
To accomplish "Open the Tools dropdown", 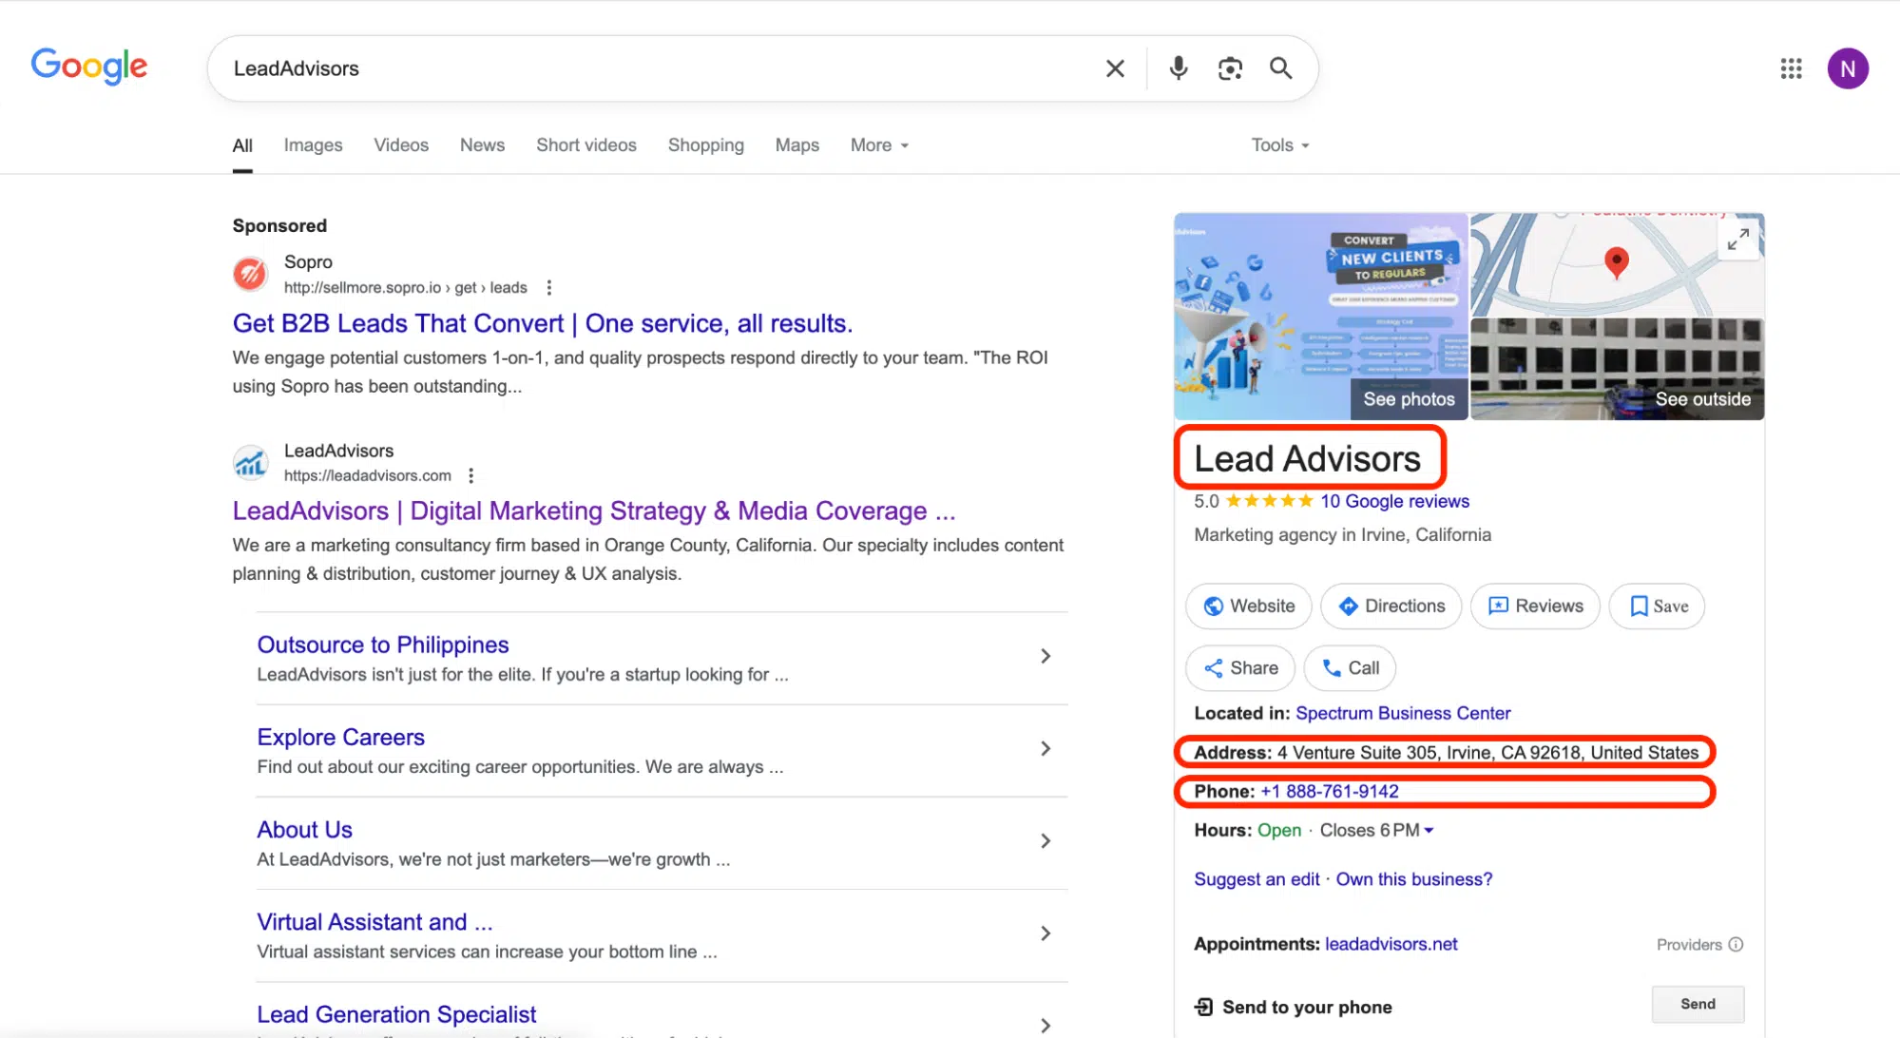I will click(x=1278, y=144).
